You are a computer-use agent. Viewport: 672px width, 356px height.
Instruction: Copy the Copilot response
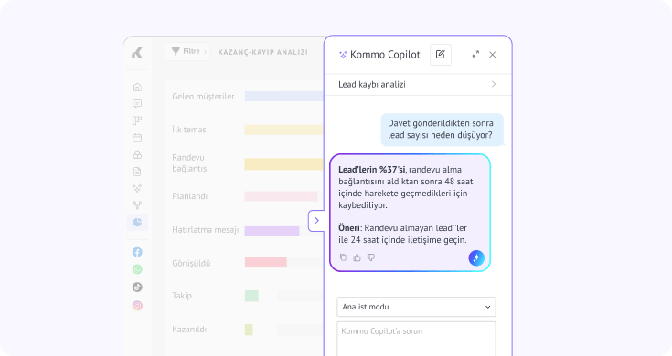[x=343, y=257]
